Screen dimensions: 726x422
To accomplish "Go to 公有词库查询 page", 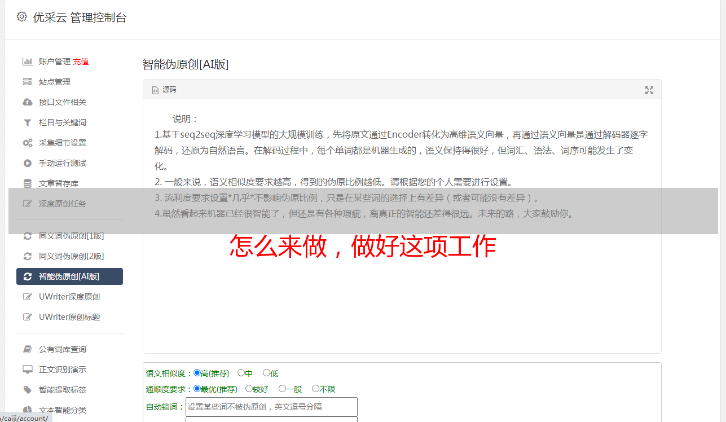I will (x=63, y=349).
